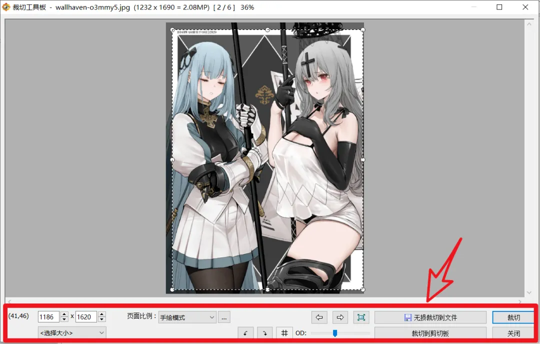Click the rotate counterclockwise icon
The image size is (540, 344).
(245, 333)
